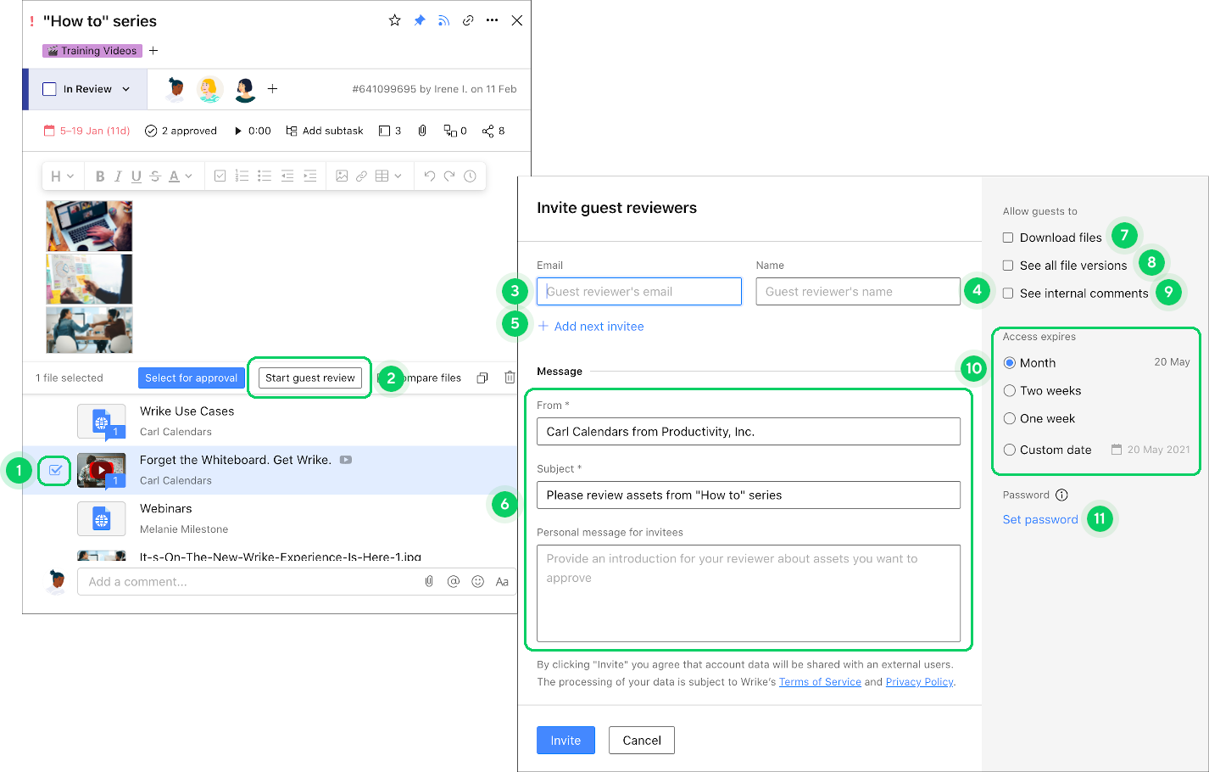Click the attachments paperclip icon in task bar
This screenshot has width=1209, height=772.
click(x=421, y=131)
